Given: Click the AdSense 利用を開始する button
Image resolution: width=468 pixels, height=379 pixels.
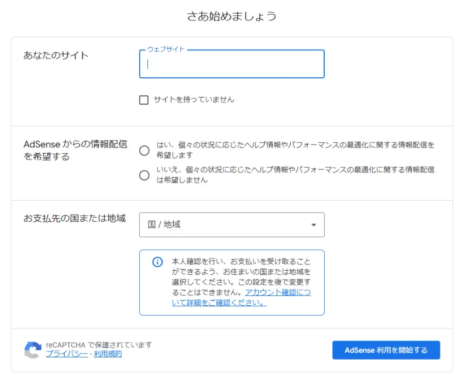Looking at the screenshot, I should (386, 350).
